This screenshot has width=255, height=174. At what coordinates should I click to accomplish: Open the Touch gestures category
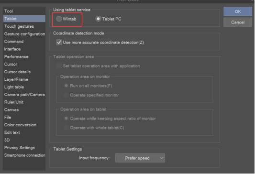coord(24,26)
